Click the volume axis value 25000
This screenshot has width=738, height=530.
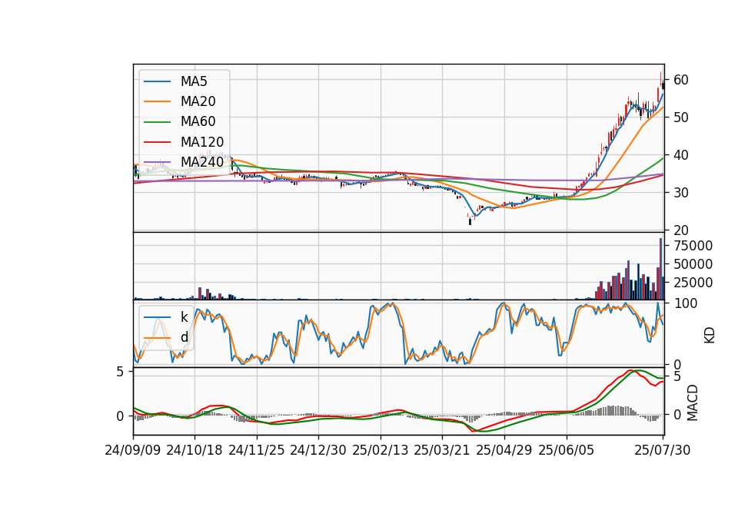coord(693,283)
